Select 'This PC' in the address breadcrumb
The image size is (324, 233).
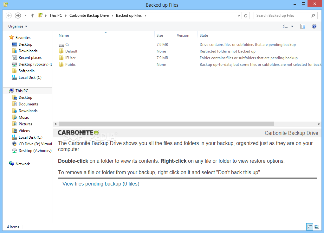(56, 16)
